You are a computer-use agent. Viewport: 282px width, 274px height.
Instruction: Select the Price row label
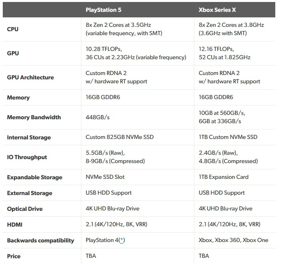pos(14,256)
